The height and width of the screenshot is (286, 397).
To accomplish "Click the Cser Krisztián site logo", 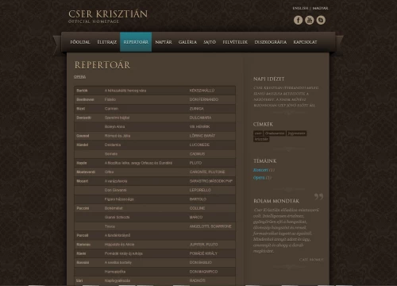I will (108, 17).
